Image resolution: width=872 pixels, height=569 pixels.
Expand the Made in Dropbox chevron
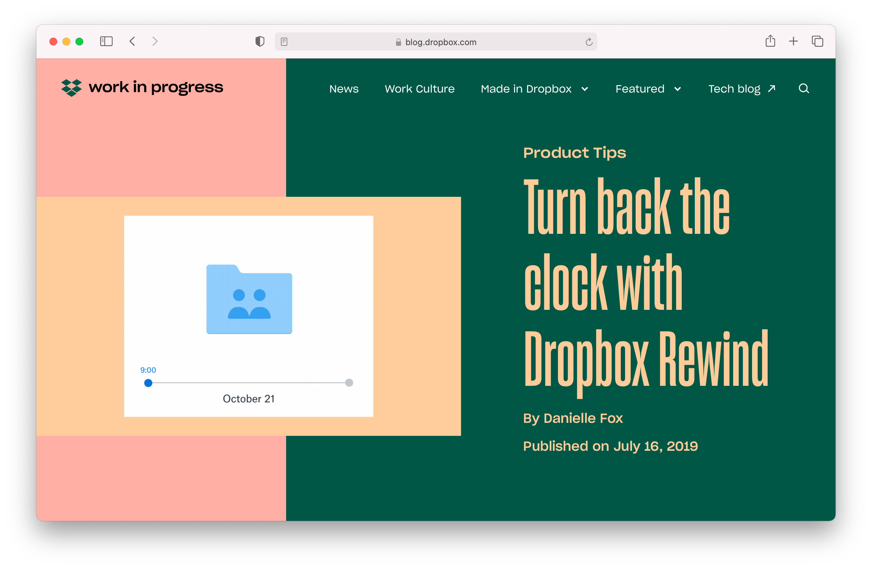(584, 89)
